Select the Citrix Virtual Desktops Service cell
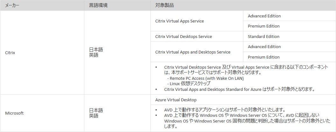Image resolution: width=336 pixels, height=132 pixels. click(183, 36)
